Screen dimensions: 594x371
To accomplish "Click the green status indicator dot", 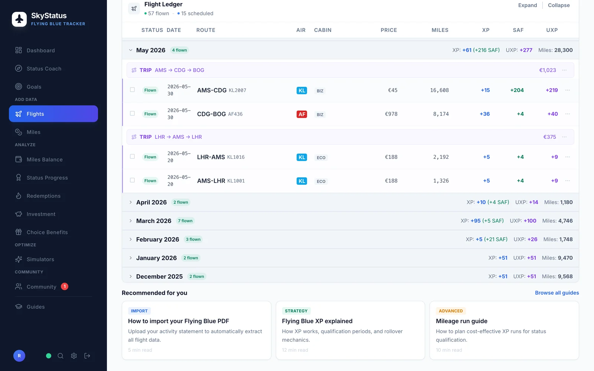I will coord(49,356).
